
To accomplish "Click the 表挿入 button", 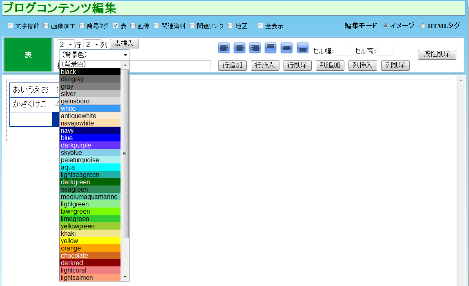I will (124, 44).
